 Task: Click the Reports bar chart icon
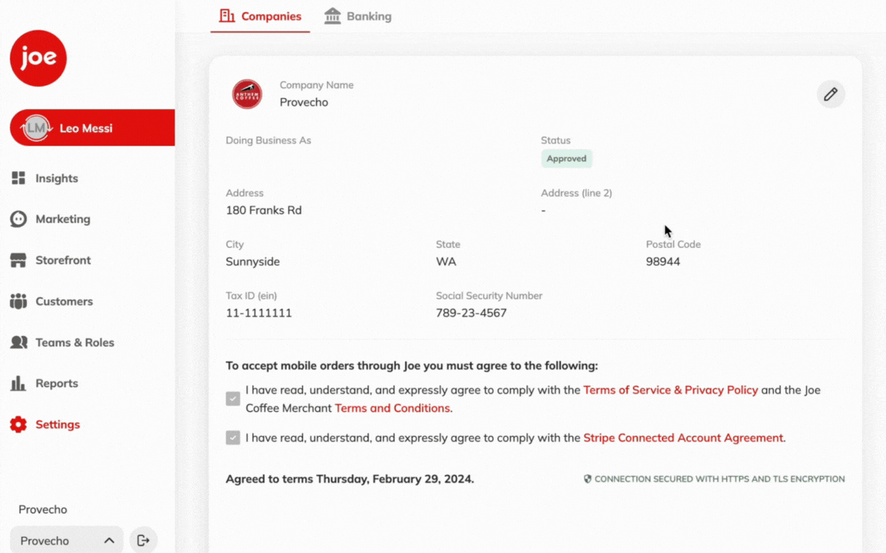18,383
